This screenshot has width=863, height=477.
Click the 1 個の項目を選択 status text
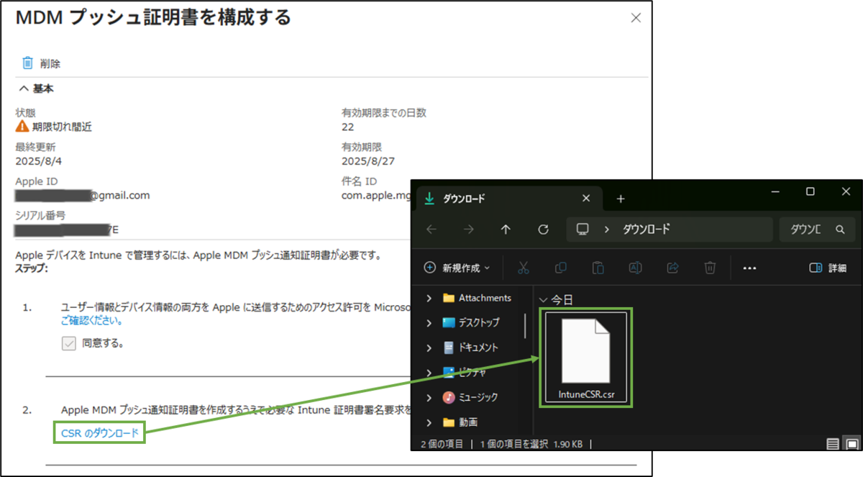pyautogui.click(x=513, y=445)
